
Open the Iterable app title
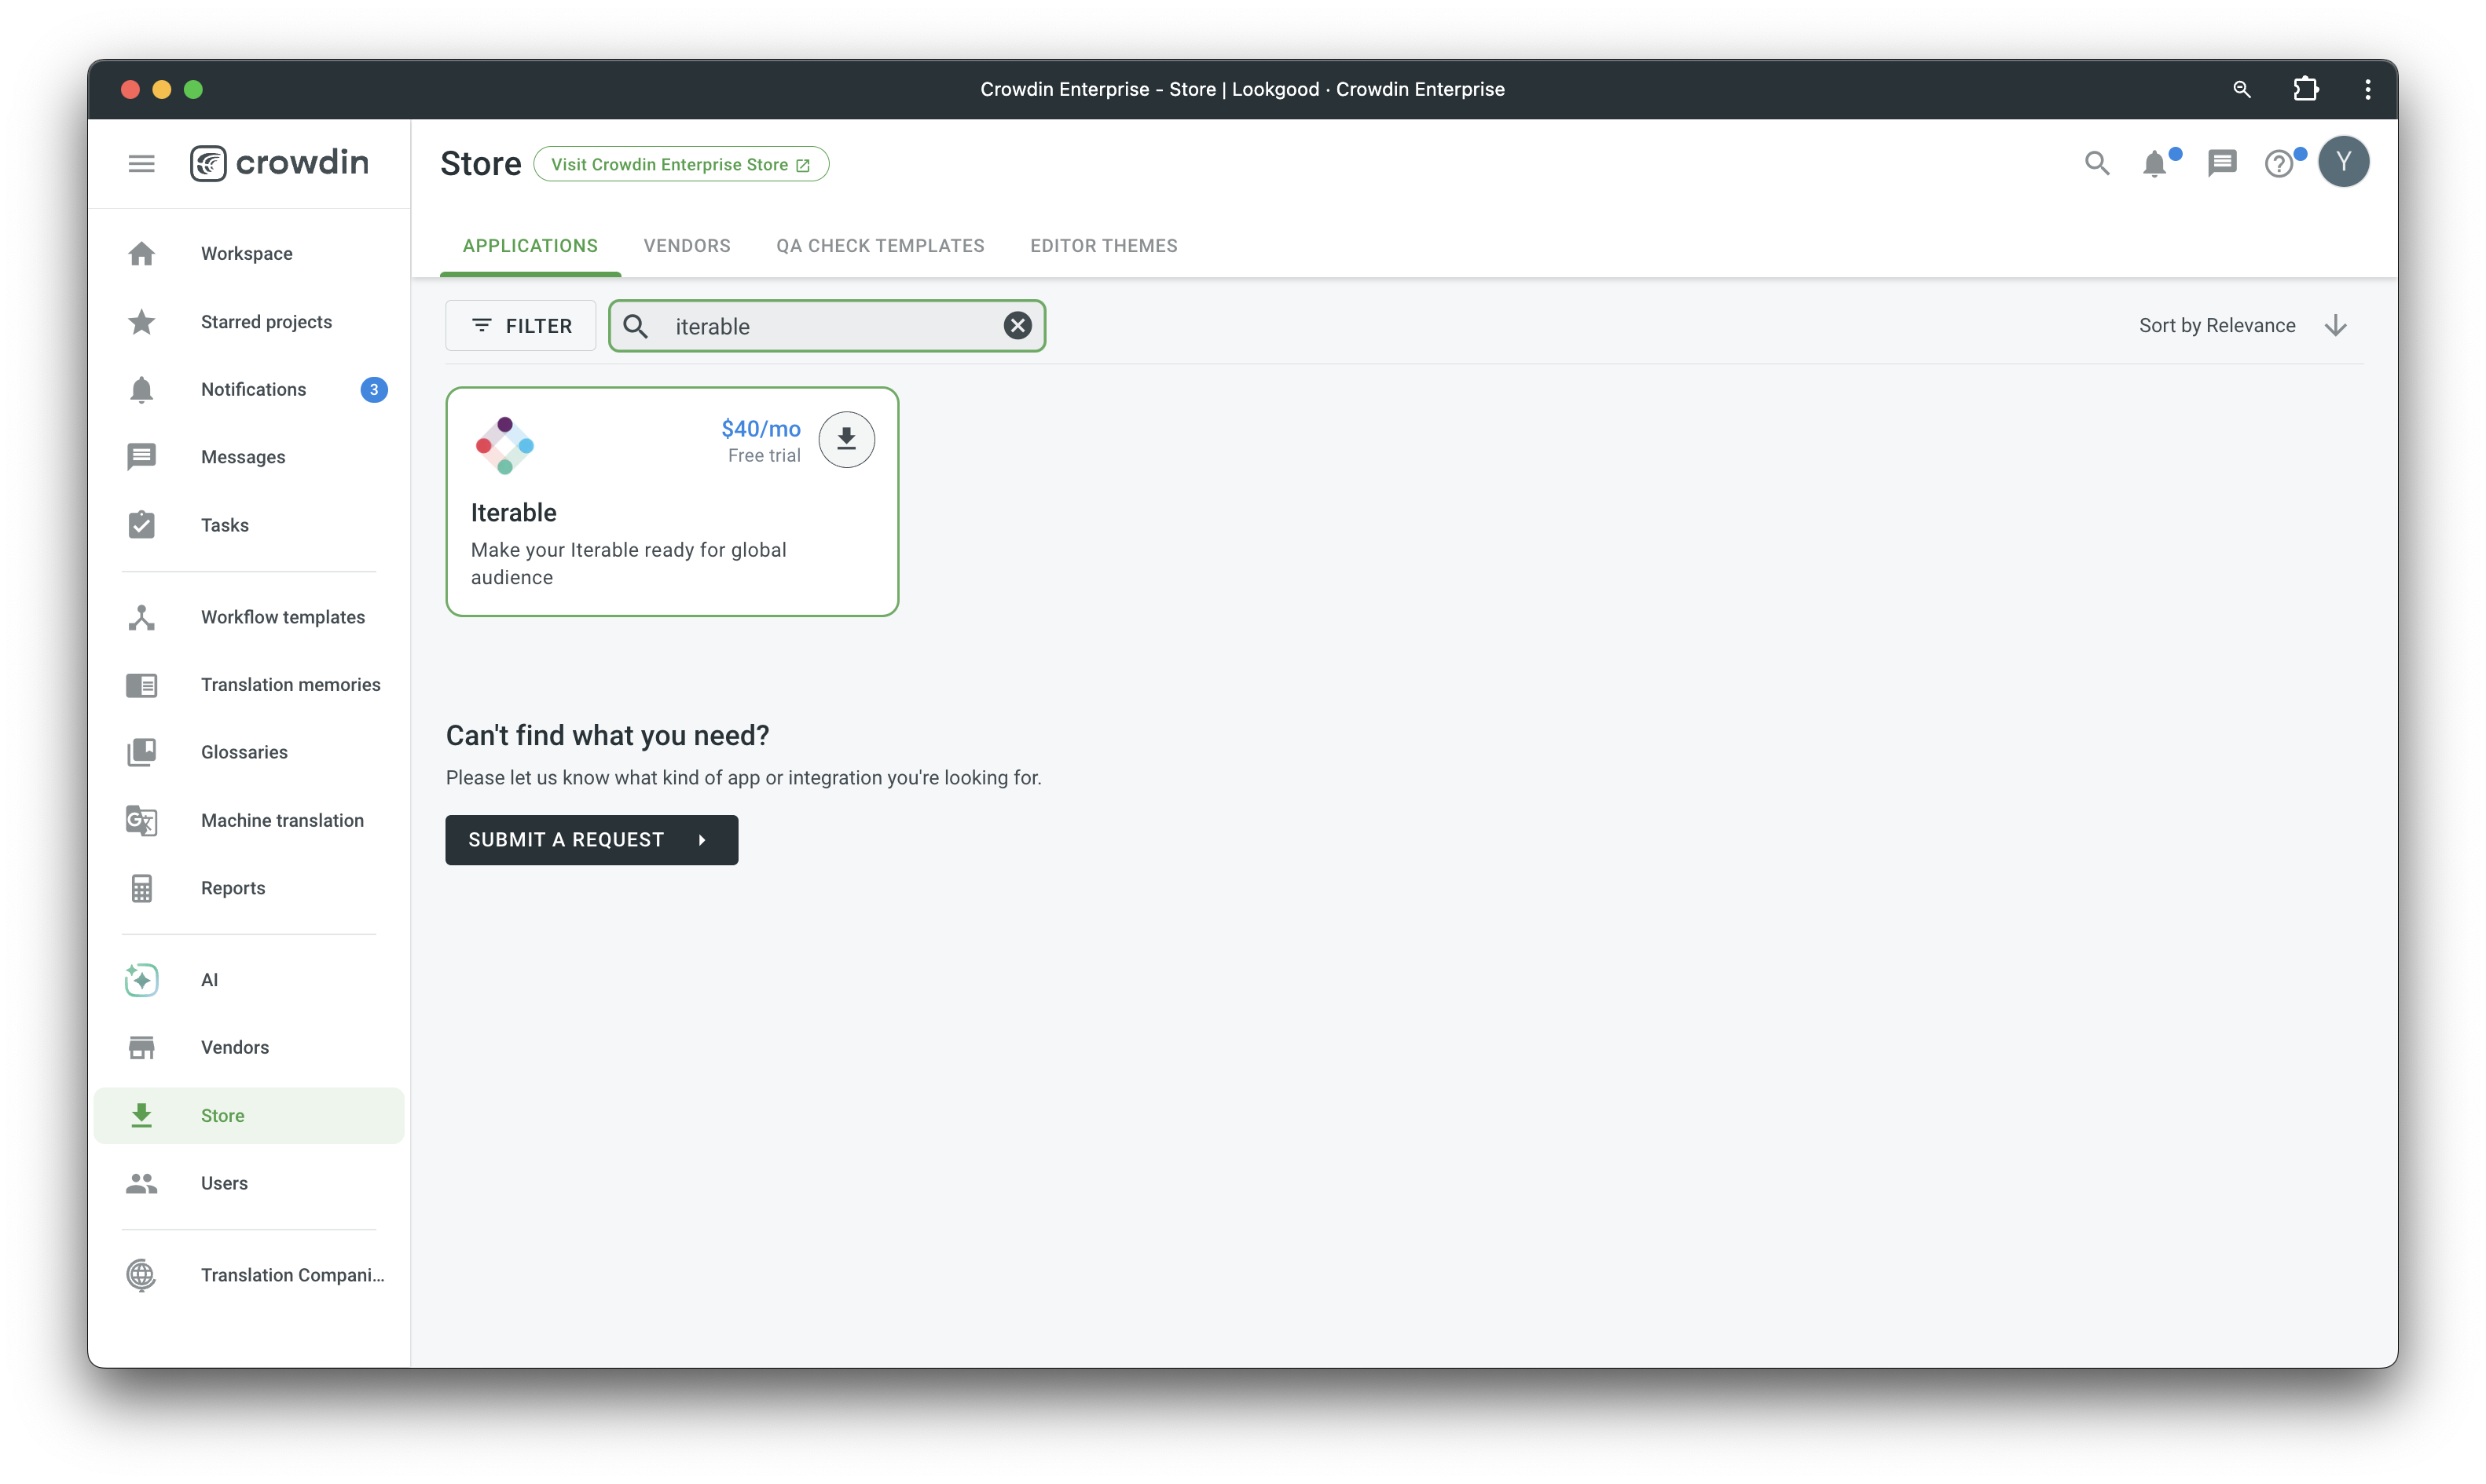pos(513,513)
